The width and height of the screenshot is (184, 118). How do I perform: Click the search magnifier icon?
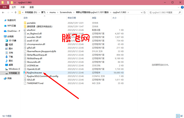179,13
